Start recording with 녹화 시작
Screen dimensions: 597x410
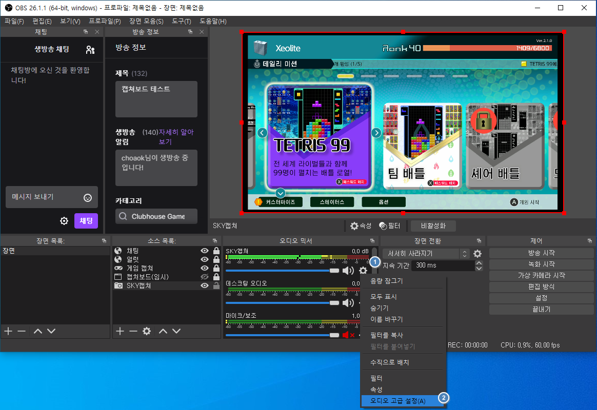pos(541,264)
